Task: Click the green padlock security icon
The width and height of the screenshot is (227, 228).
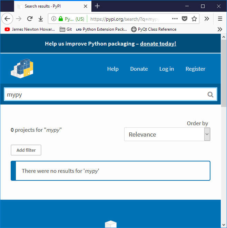Action: tap(61, 19)
